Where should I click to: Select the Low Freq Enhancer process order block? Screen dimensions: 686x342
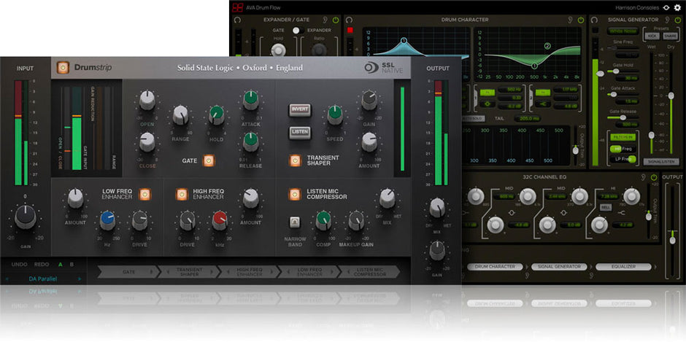(309, 271)
